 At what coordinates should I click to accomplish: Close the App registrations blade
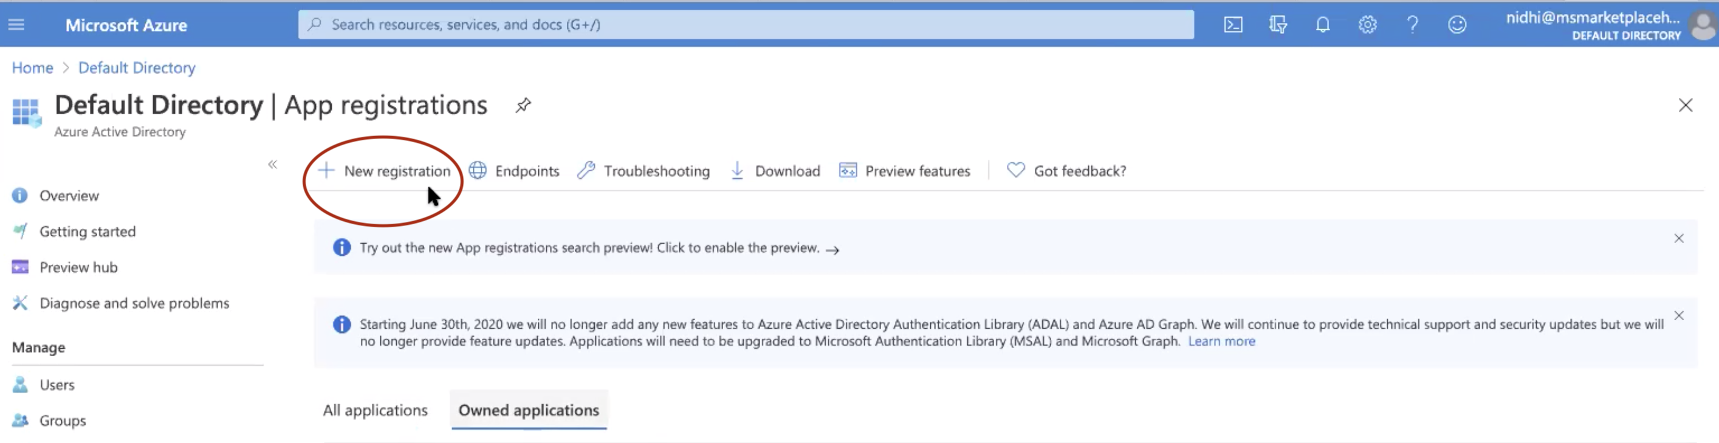click(1685, 105)
